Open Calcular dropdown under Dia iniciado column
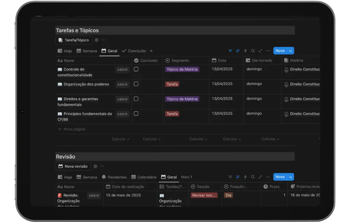Image resolution: width=350 pixels, height=222 pixels. click(270, 139)
